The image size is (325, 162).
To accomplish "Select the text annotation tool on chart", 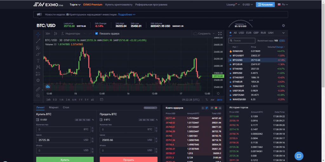I will tap(38, 60).
